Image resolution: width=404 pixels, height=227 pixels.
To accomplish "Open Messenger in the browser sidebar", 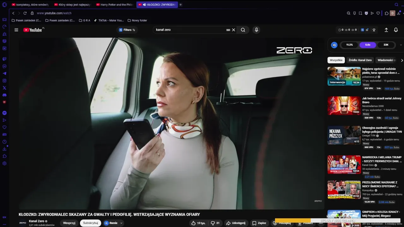I will 4,66.
